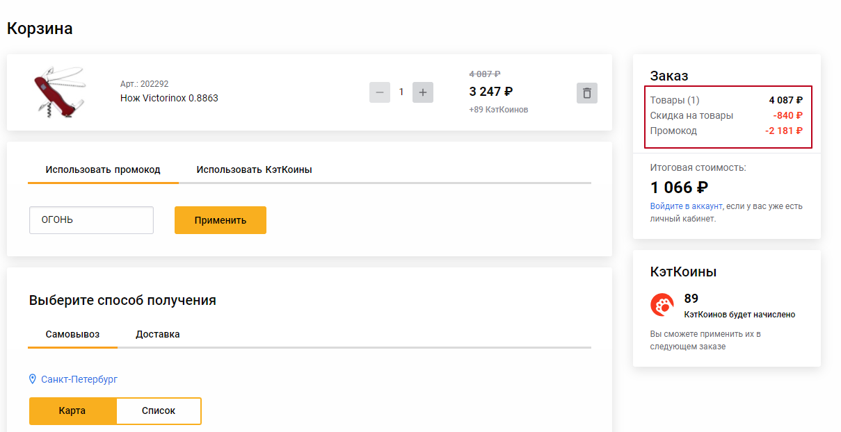
Task: Switch to the Использовать КэтКоины tab
Action: (254, 169)
